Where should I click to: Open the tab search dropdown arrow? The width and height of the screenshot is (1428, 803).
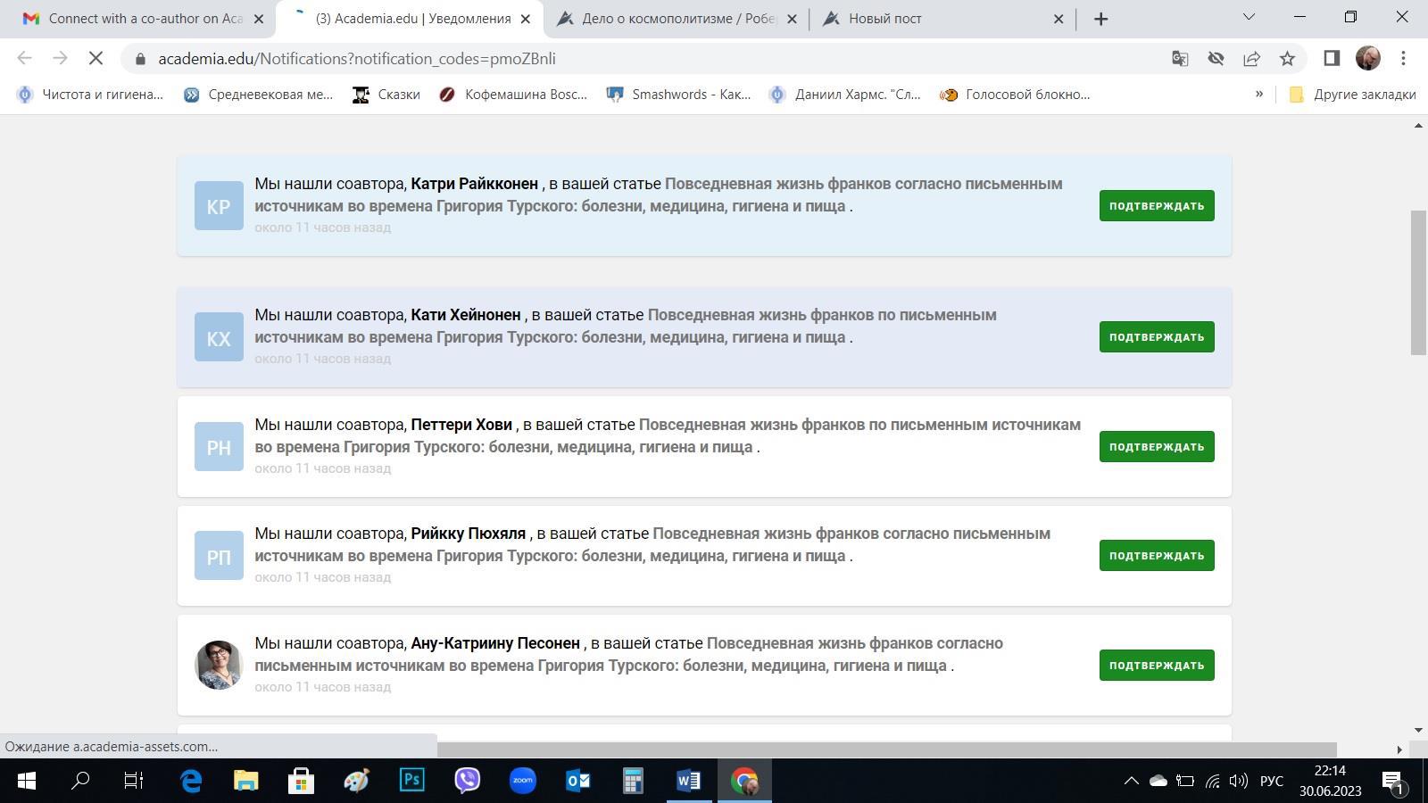point(1249,18)
